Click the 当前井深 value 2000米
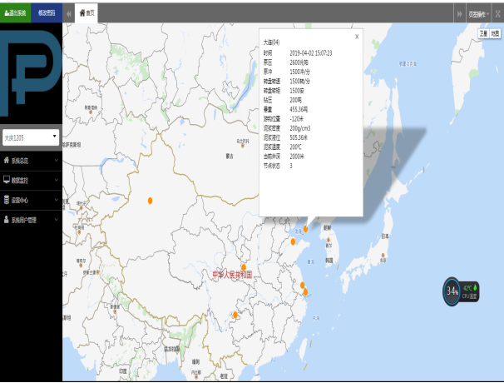The height and width of the screenshot is (383, 504). click(x=297, y=157)
